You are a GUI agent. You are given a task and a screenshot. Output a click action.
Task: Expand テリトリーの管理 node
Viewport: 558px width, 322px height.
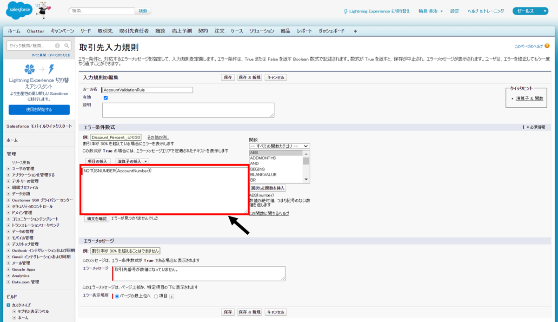click(x=8, y=181)
